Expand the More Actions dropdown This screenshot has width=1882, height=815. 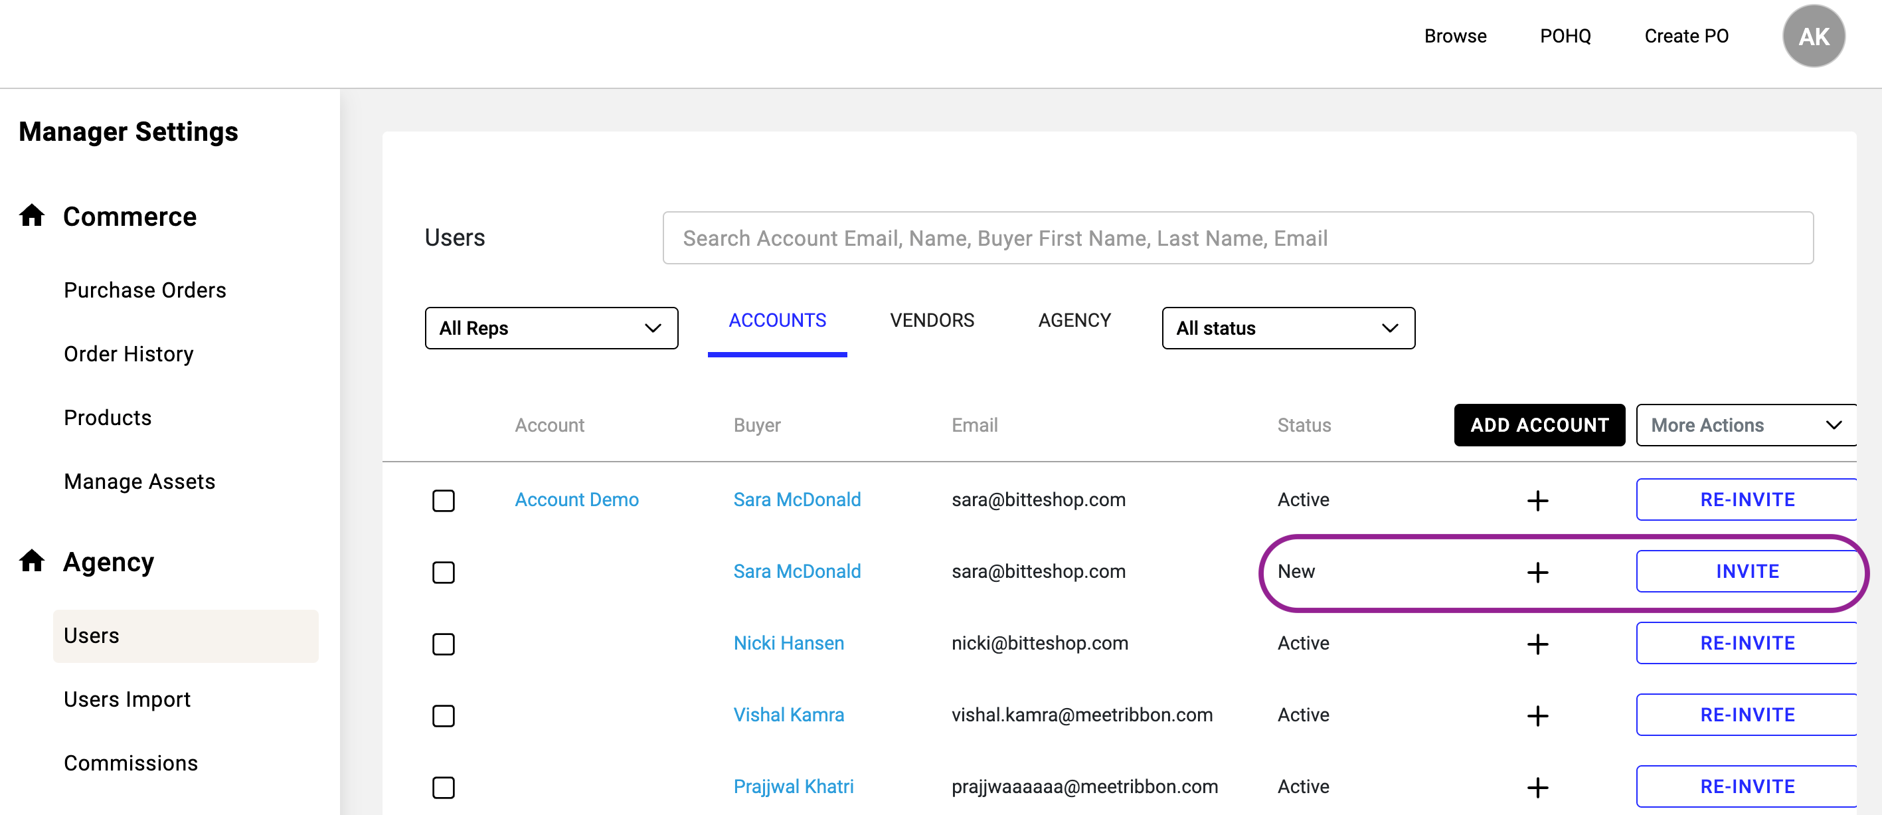[x=1745, y=424]
